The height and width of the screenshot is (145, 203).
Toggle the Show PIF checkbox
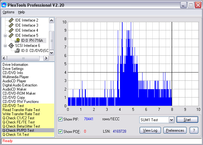point(60,119)
